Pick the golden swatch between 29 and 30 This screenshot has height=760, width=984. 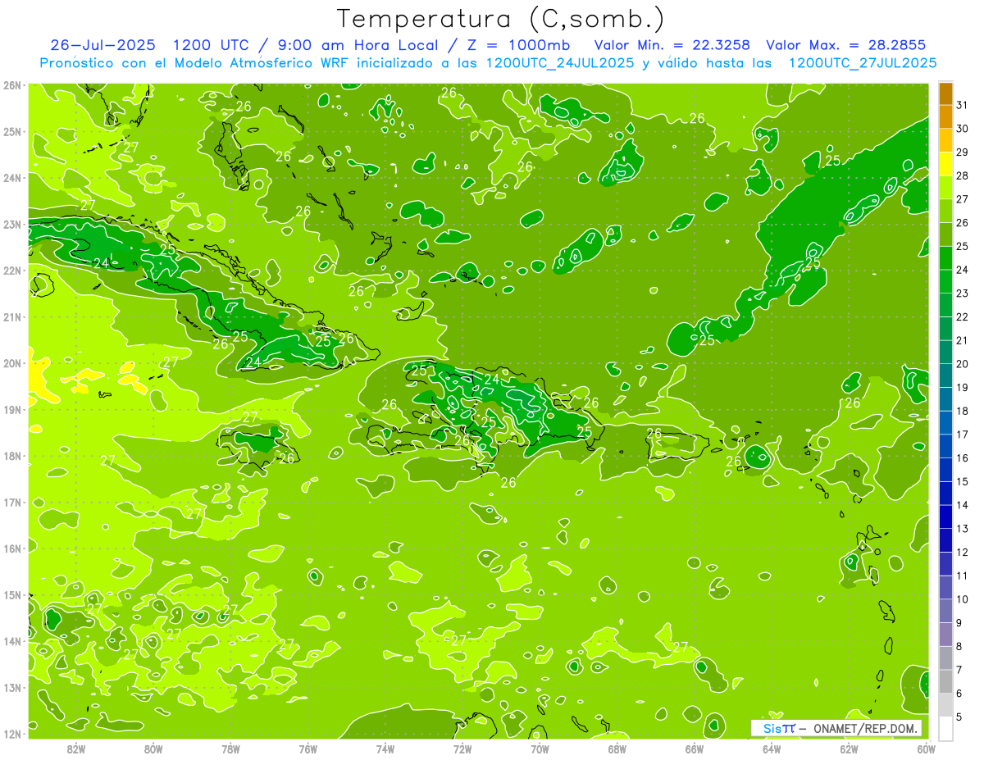point(945,140)
